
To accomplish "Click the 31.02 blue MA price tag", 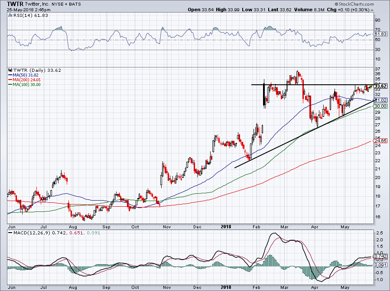I will 380,100.
